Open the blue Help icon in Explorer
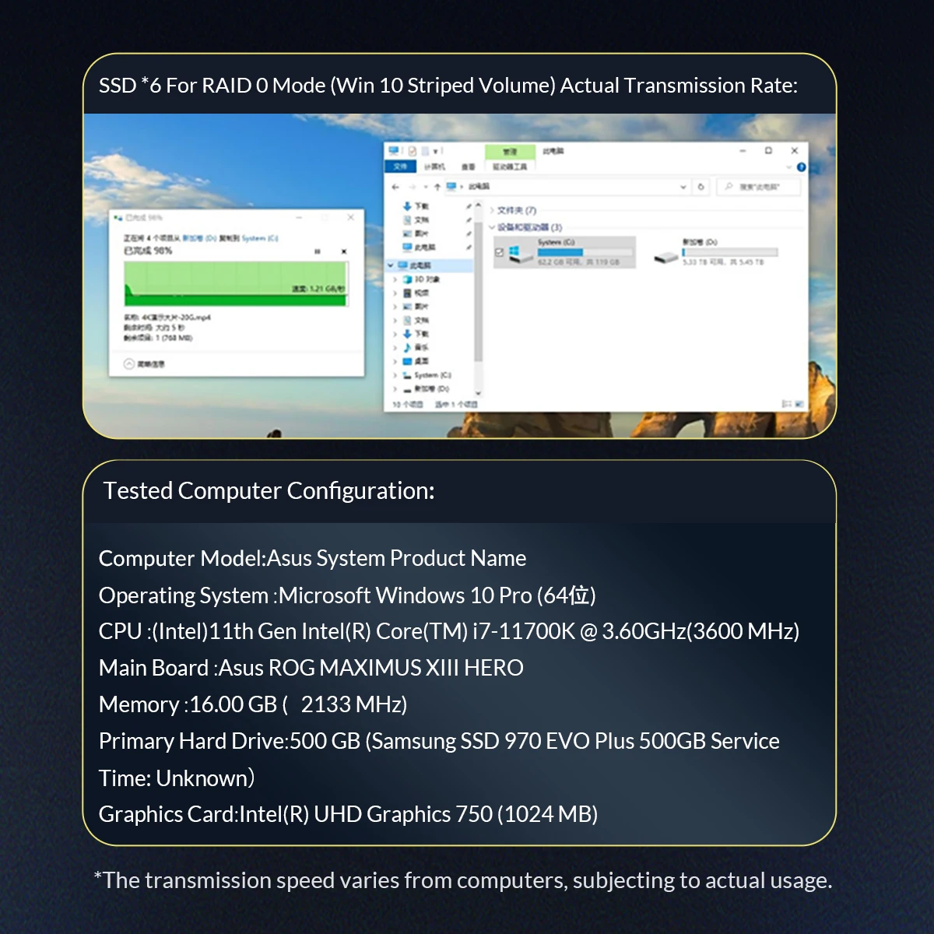Screen dimensions: 934x934 click(x=801, y=167)
